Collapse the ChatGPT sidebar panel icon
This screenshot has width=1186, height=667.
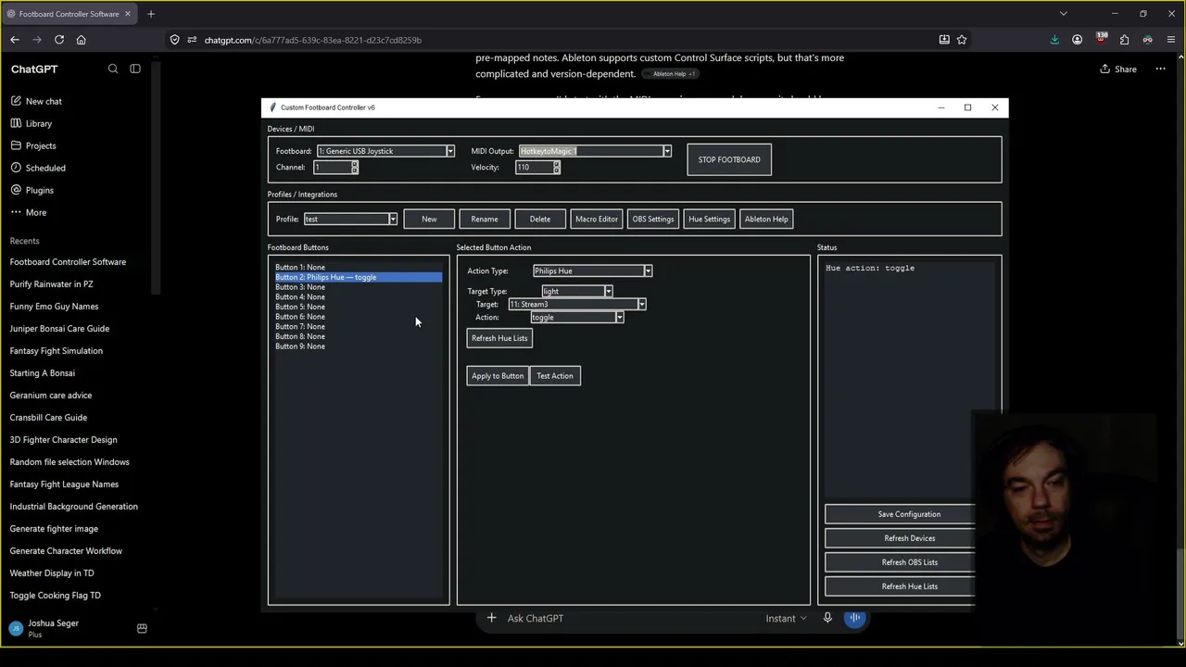(x=135, y=69)
